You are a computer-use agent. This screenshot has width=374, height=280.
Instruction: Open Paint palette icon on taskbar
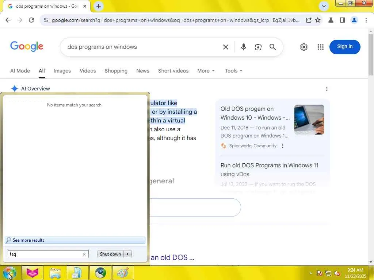123,273
